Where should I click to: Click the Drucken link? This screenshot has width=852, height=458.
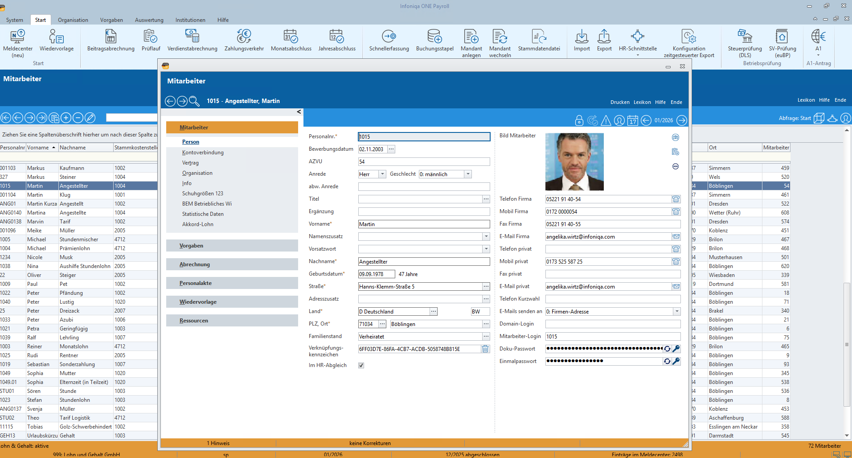[x=620, y=102]
